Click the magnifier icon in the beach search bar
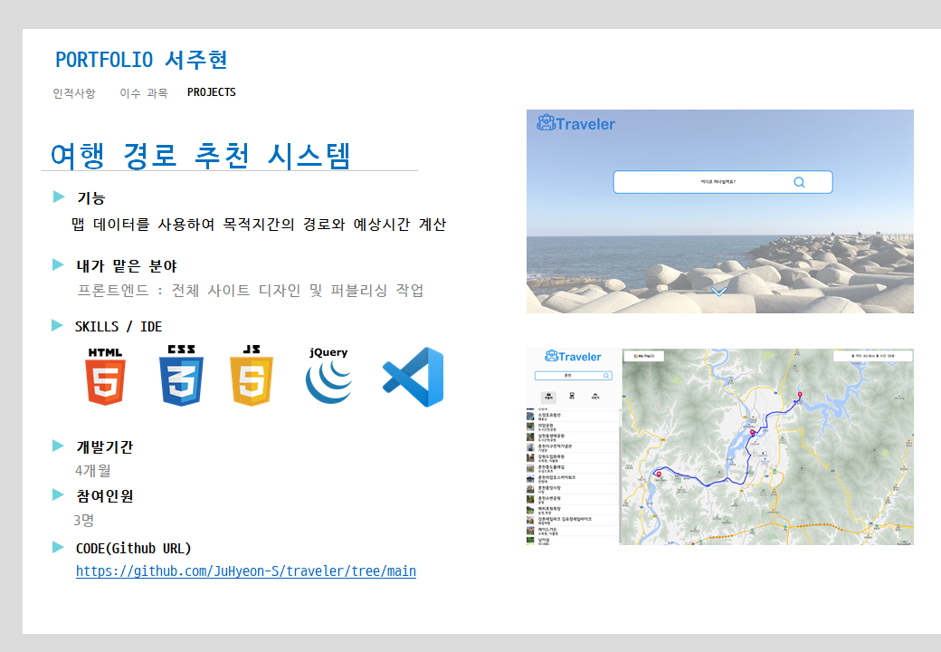 point(799,182)
